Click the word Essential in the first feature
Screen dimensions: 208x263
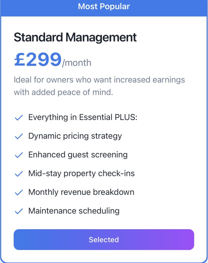96,117
